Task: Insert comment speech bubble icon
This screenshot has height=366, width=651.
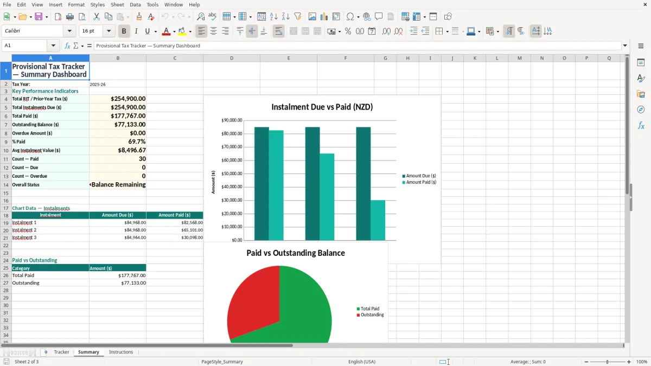Action: tap(379, 17)
